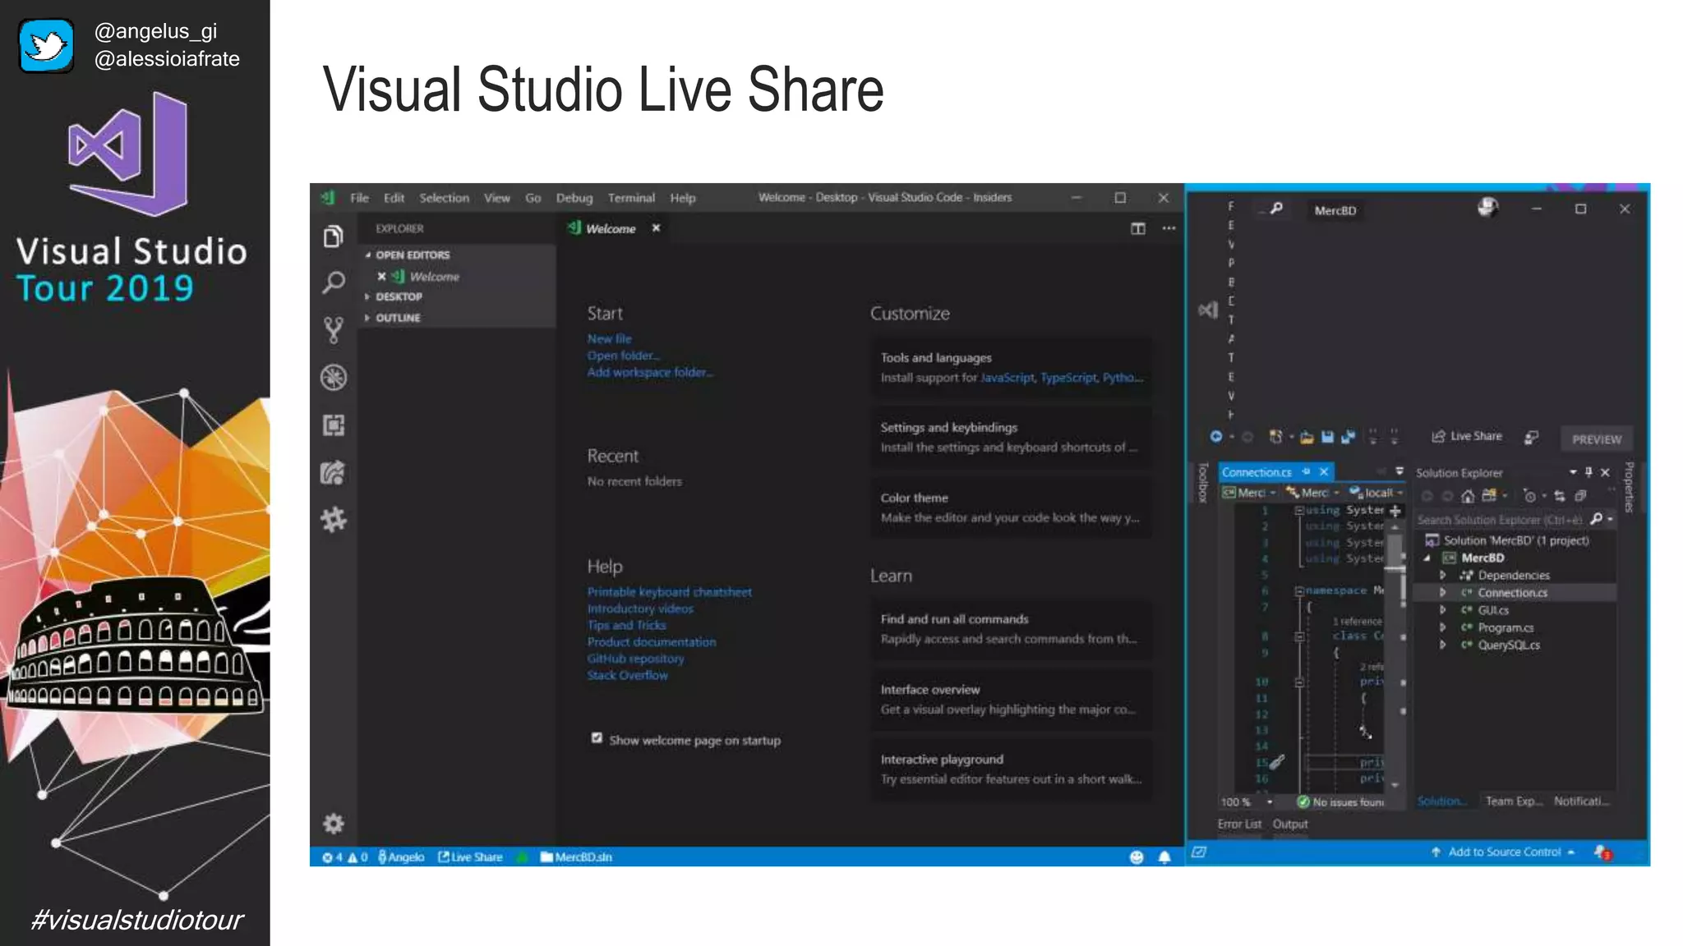Open the Selection menu in VS Code
1683x946 pixels.
(444, 198)
